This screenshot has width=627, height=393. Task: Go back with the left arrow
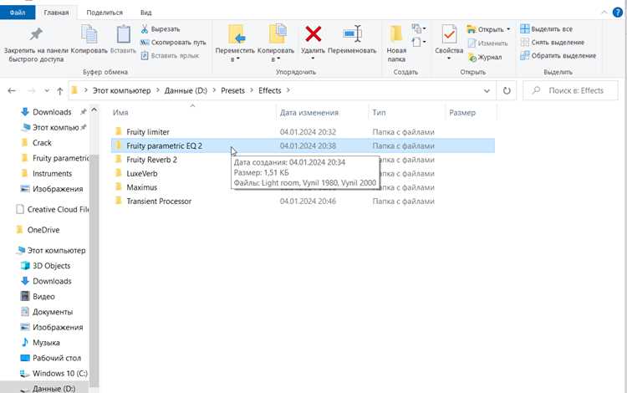point(12,91)
